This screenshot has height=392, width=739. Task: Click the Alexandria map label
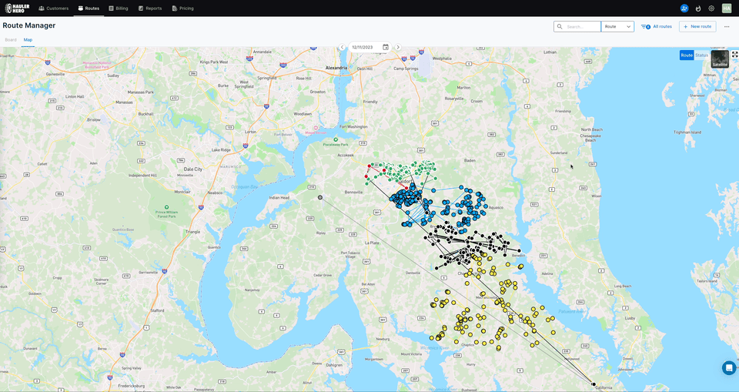coord(336,68)
